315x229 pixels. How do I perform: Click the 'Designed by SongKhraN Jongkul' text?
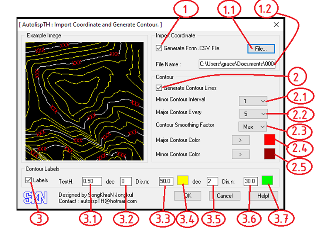click(x=96, y=195)
